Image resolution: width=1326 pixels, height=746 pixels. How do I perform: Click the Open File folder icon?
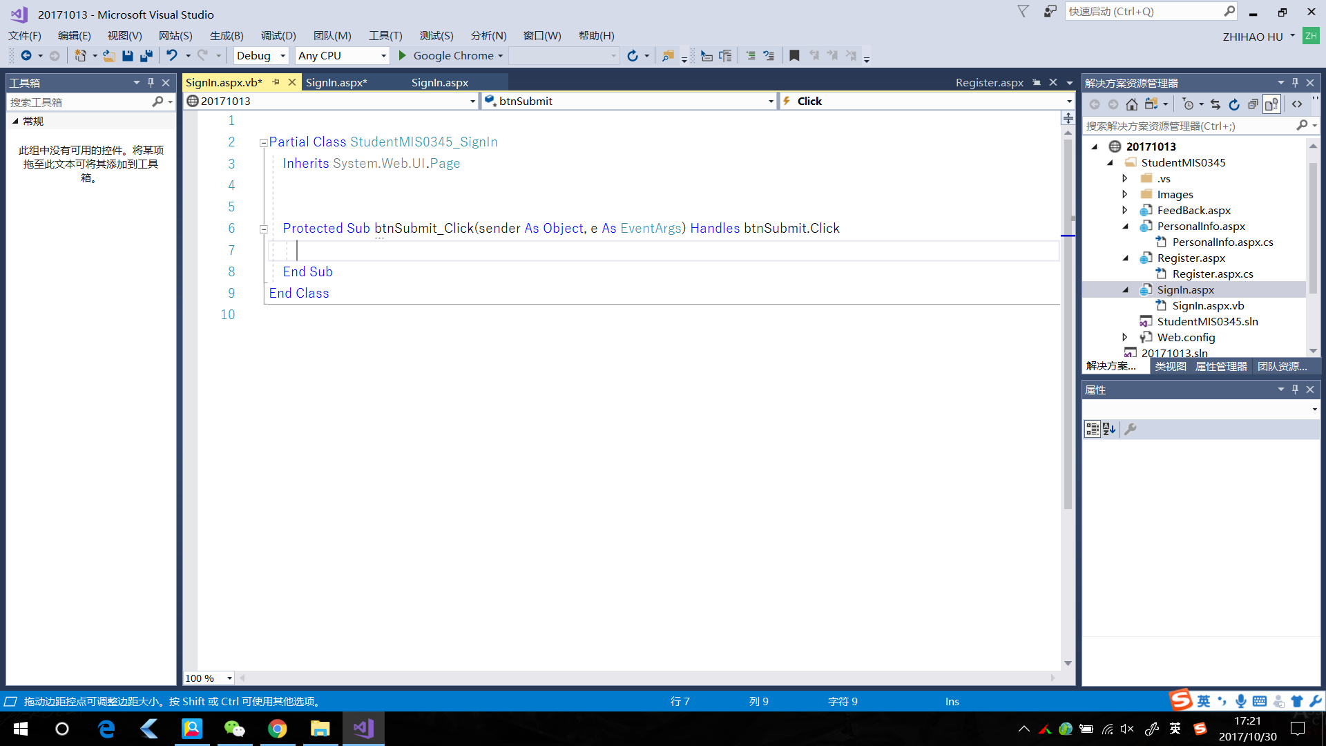click(109, 56)
